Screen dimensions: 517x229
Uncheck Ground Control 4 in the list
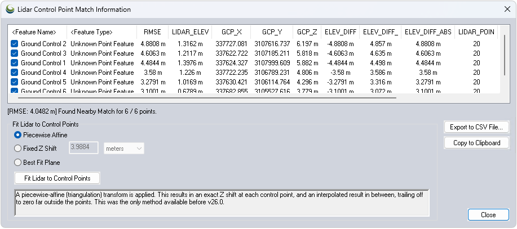[15, 73]
